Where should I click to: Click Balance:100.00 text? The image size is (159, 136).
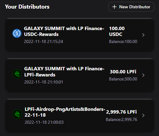click(123, 41)
